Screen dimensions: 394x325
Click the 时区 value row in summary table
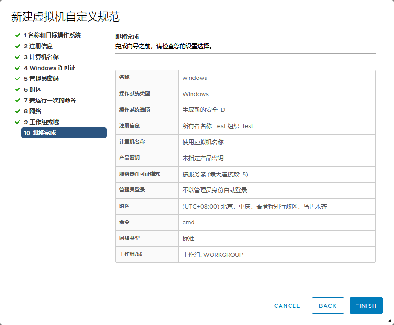[254, 206]
